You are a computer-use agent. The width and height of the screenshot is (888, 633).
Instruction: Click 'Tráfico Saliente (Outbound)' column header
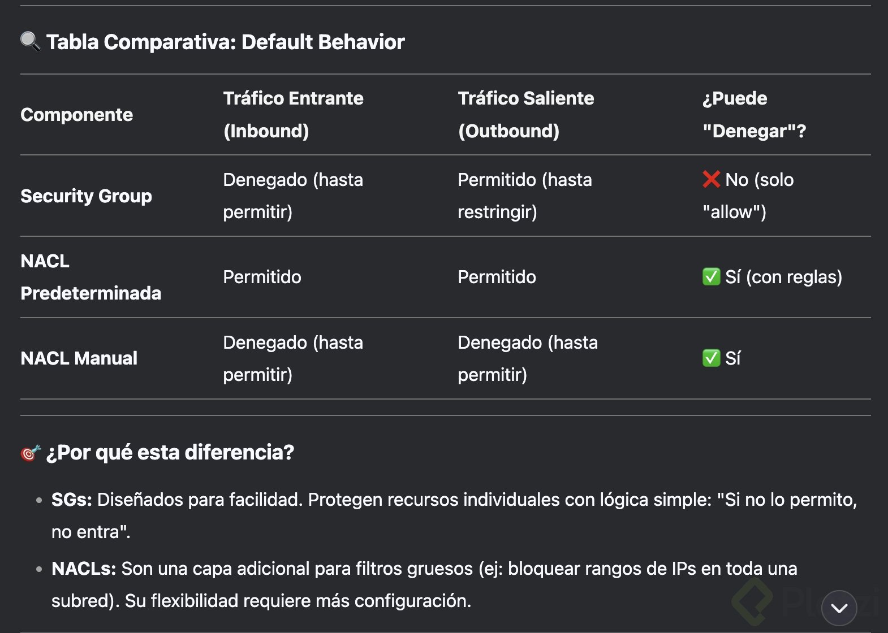(x=525, y=115)
